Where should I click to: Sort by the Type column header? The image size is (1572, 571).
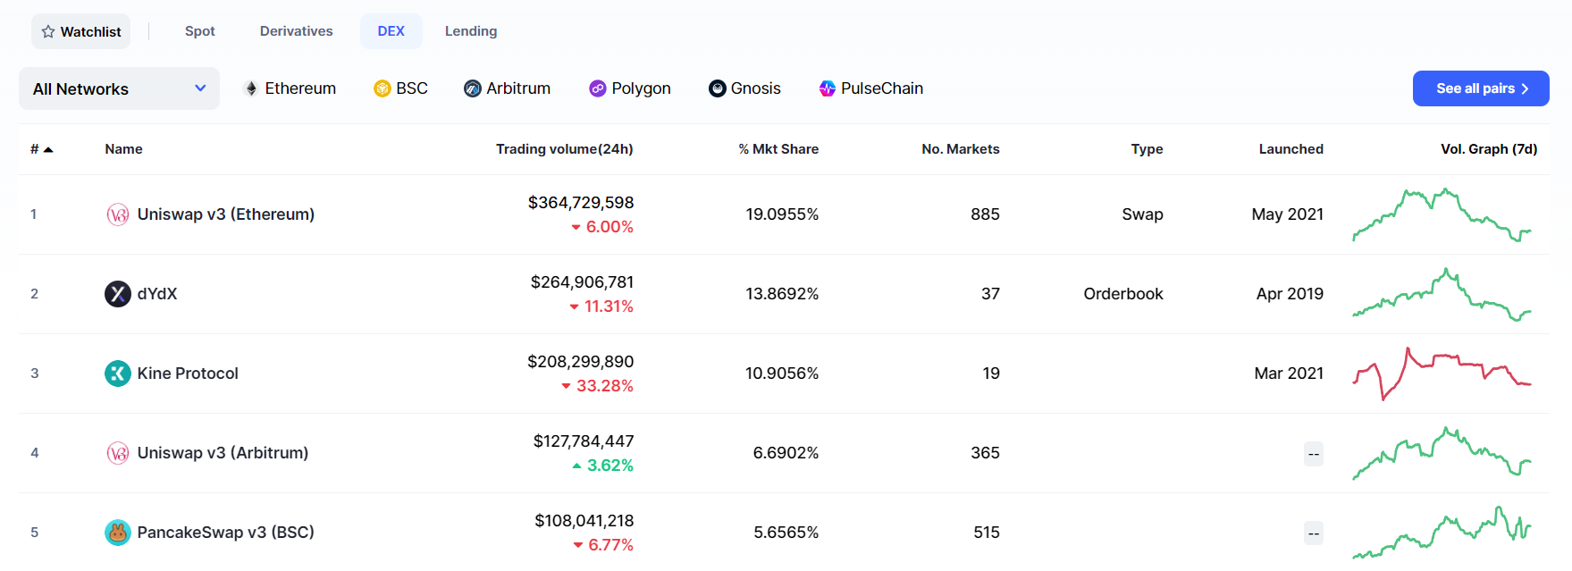click(1147, 149)
